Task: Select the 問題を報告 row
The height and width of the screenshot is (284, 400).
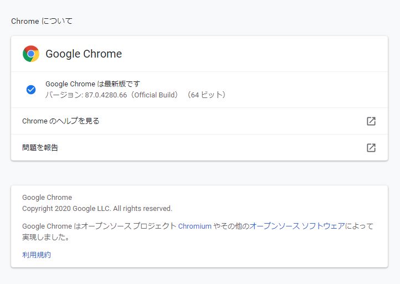Action: pyautogui.click(x=40, y=148)
